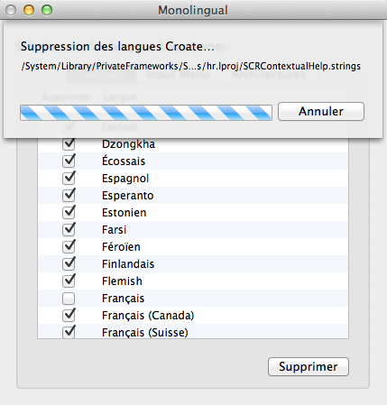387x405 pixels.
Task: Uncheck the Flemish checkbox
Action: (69, 281)
